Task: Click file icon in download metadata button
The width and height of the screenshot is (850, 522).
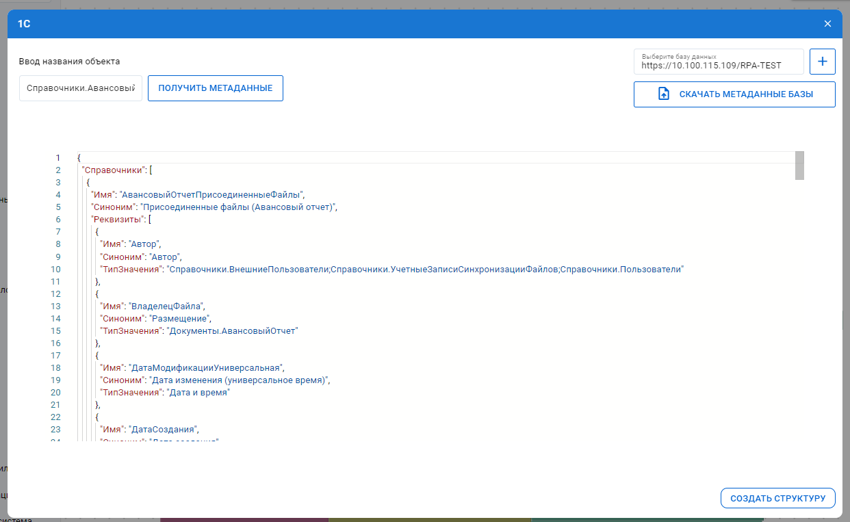Action: (663, 94)
